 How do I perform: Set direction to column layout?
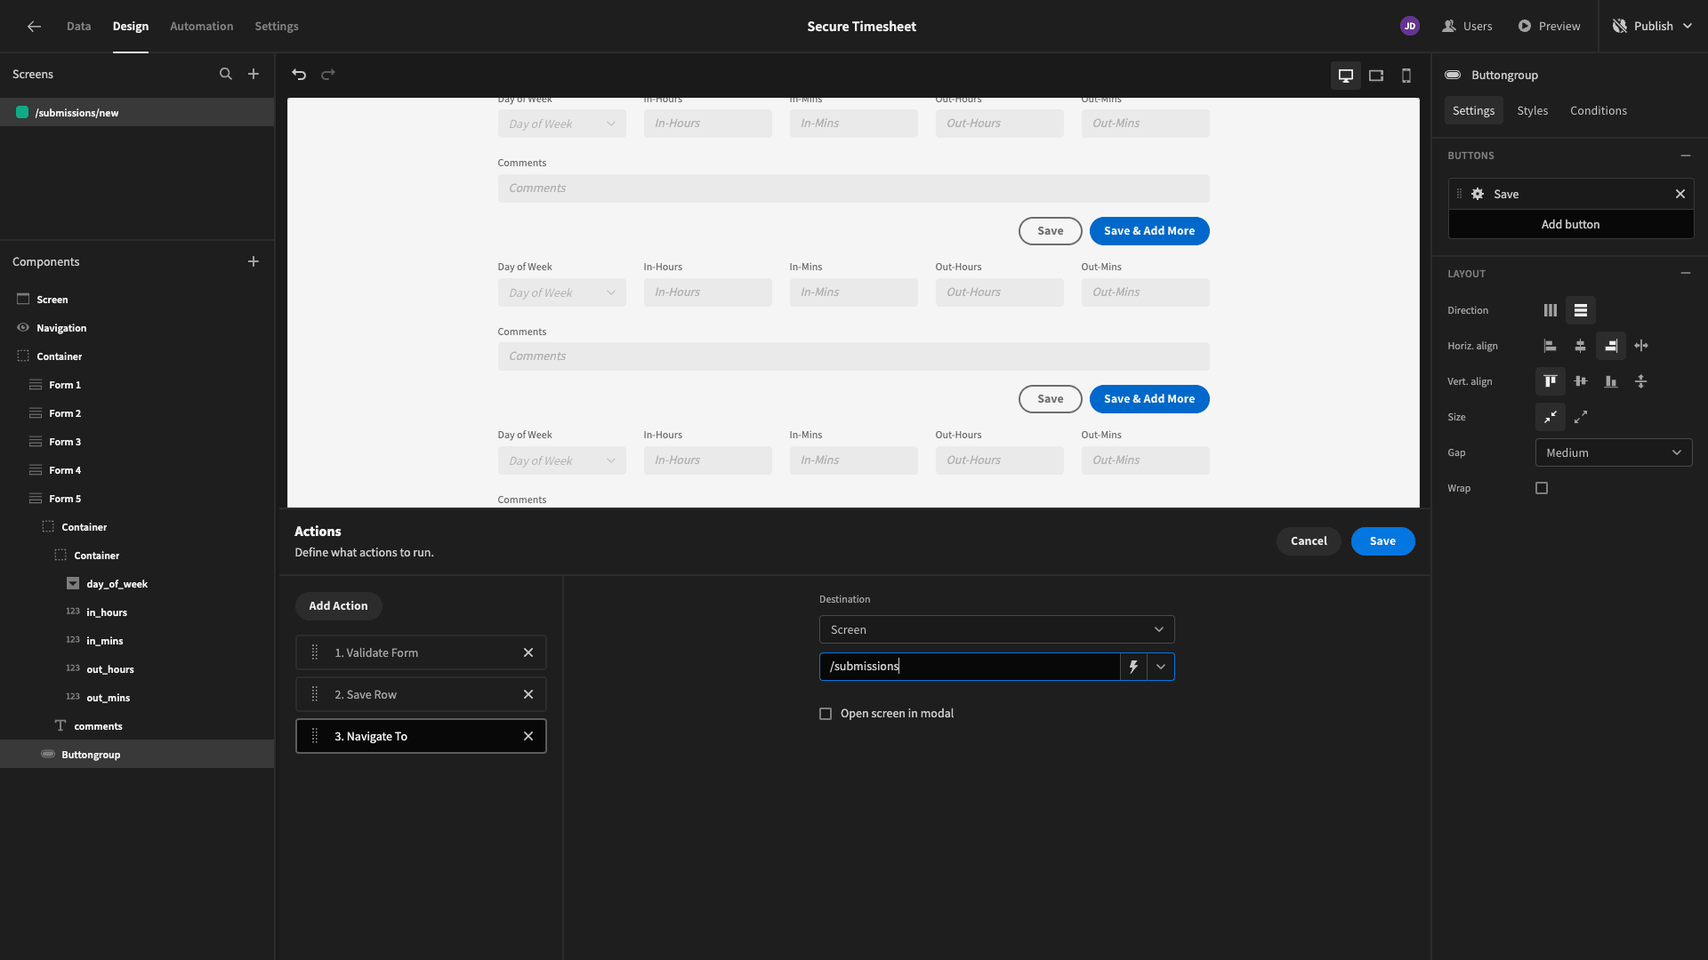pos(1551,310)
